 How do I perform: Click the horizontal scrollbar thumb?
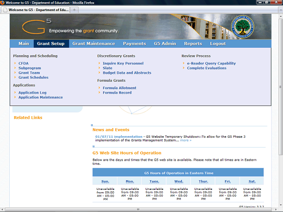pyautogui.click(x=138, y=210)
